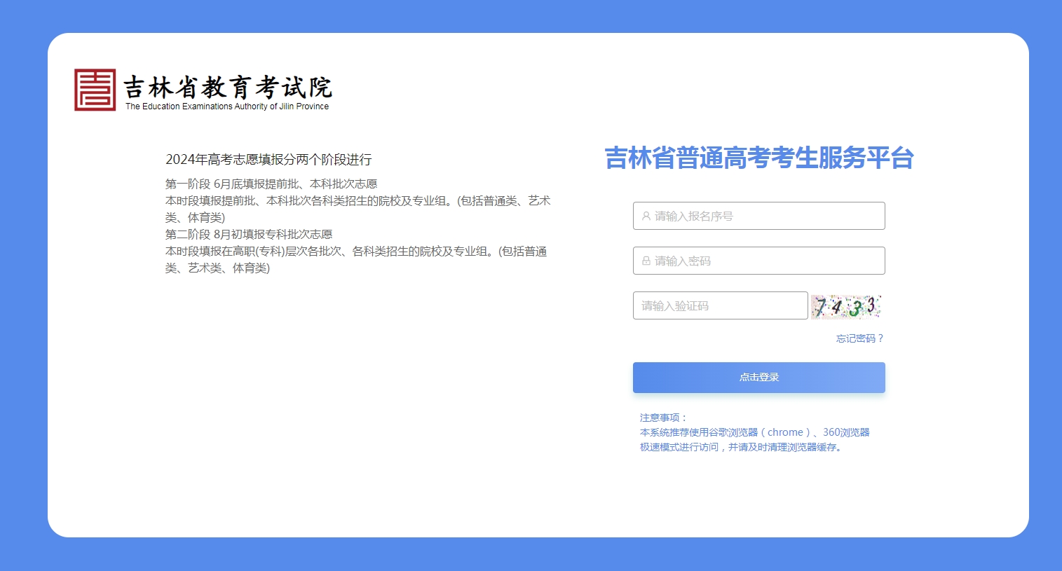Screen dimensions: 1062x571
Task: Focus the 请输入验证码 captcha input box
Action: [720, 306]
